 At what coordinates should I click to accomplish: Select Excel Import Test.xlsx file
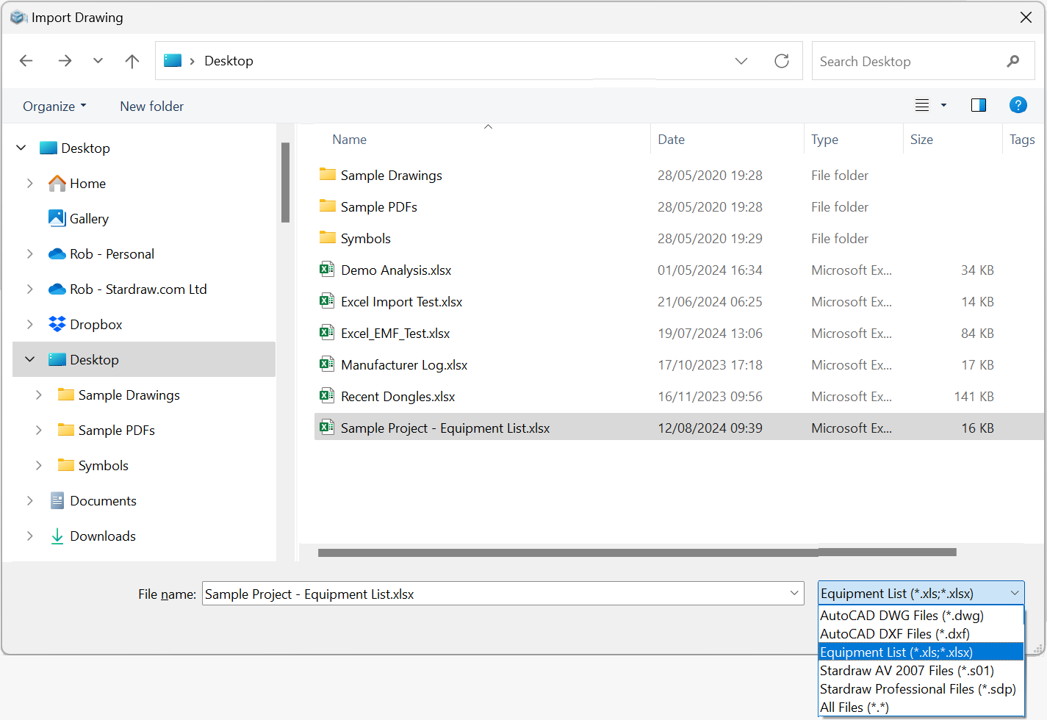tap(401, 301)
